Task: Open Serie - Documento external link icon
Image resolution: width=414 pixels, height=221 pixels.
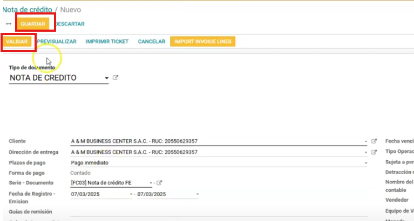Action: pyautogui.click(x=159, y=183)
